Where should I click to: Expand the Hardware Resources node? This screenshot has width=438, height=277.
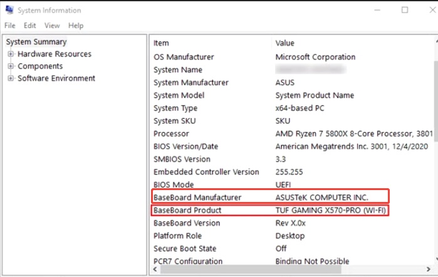click(x=10, y=54)
